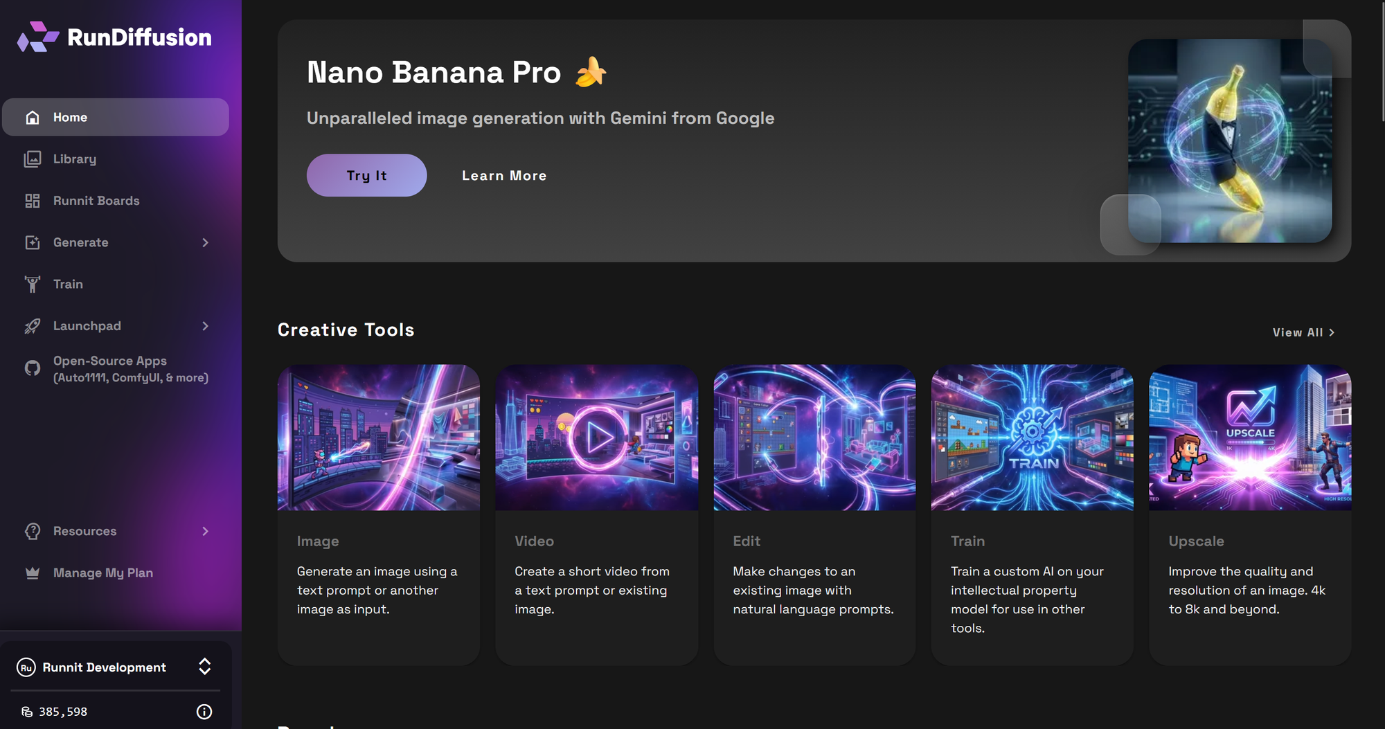1385x729 pixels.
Task: Click the RunDiffusion logo icon
Action: (37, 37)
